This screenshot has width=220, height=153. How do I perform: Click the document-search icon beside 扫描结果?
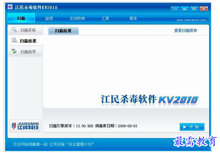point(14,40)
